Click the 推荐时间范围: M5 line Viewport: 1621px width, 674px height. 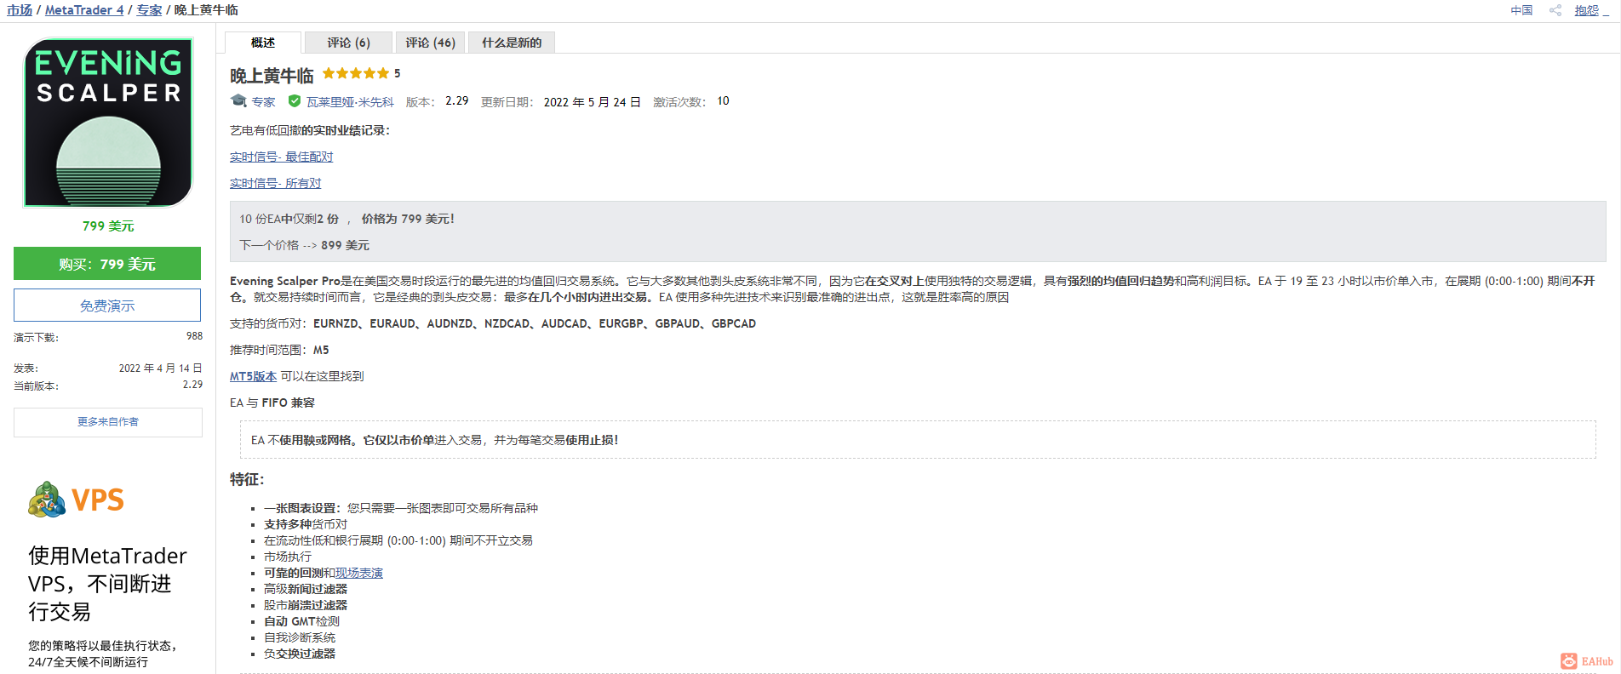(x=279, y=350)
